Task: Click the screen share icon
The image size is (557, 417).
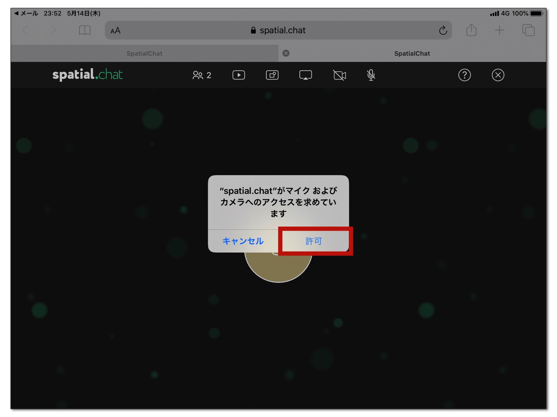Action: point(305,75)
